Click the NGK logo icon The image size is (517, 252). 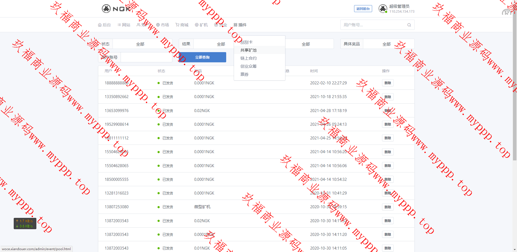(106, 9)
